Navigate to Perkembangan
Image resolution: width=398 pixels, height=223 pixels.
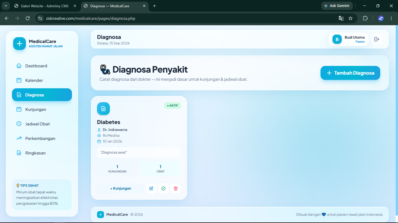[42, 139]
